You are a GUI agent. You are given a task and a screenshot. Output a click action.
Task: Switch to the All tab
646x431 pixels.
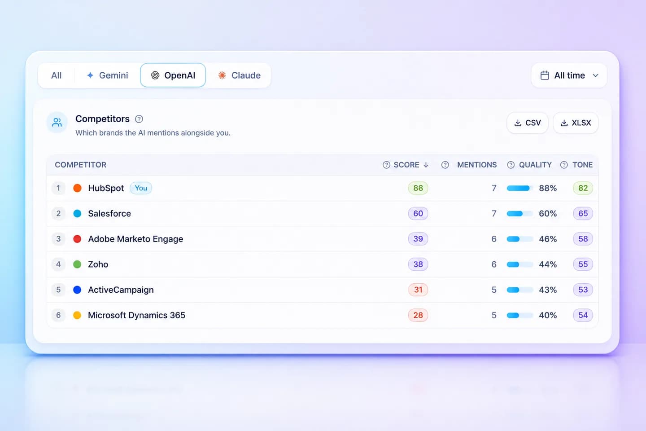(x=57, y=75)
